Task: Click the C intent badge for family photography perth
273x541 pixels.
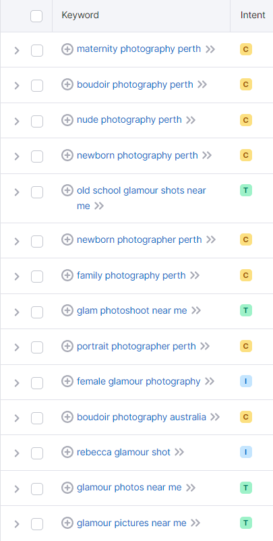Action: (246, 275)
